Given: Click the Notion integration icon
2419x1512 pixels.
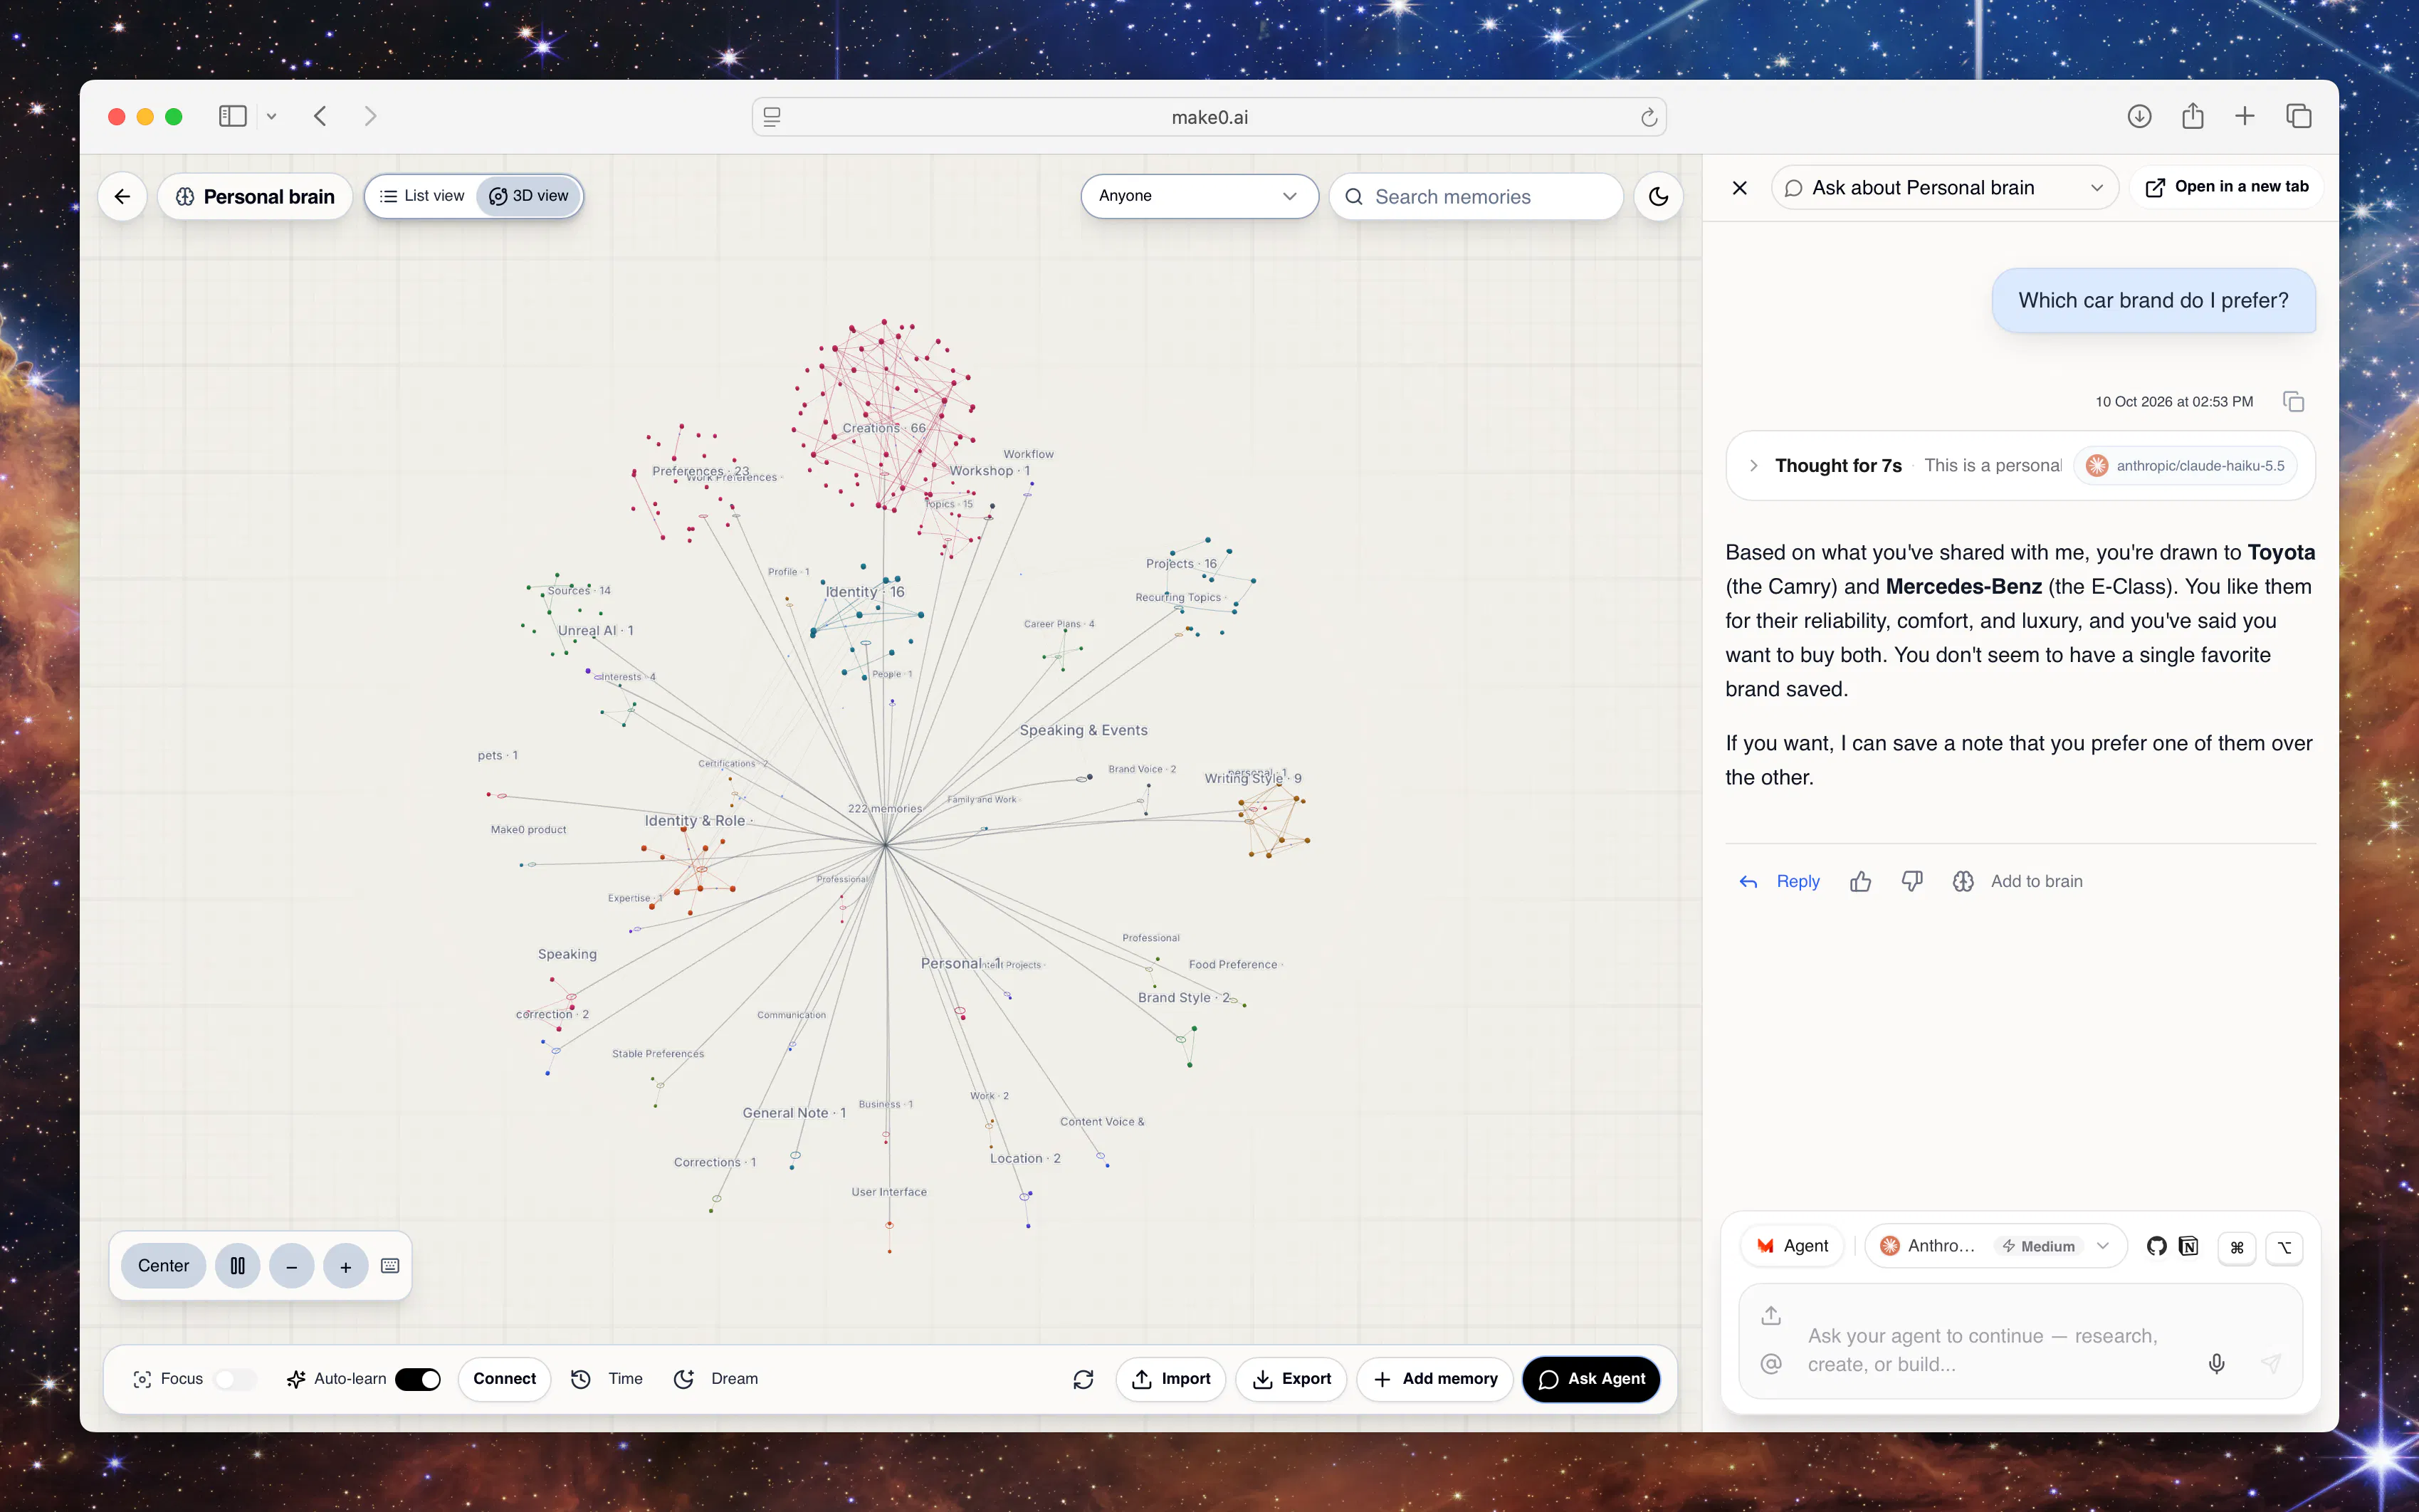Looking at the screenshot, I should [2189, 1246].
